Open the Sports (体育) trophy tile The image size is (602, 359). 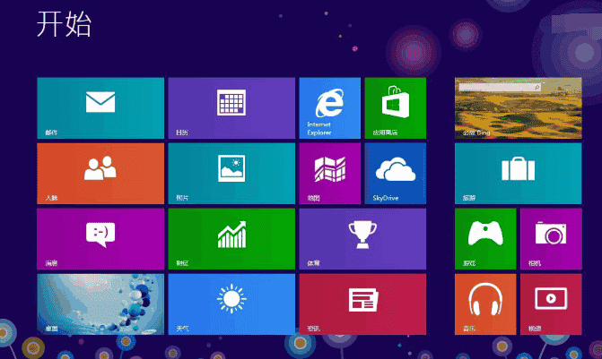[x=362, y=239]
